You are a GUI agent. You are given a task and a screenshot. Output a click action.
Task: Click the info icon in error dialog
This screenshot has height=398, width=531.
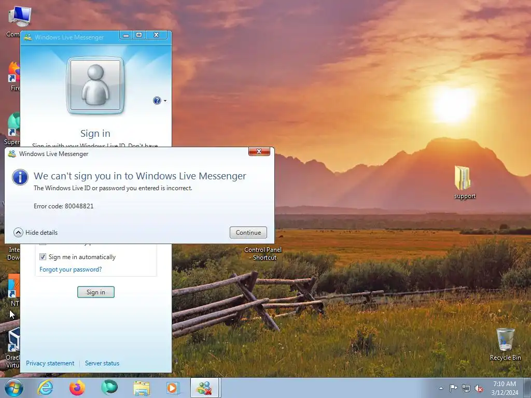(20, 177)
